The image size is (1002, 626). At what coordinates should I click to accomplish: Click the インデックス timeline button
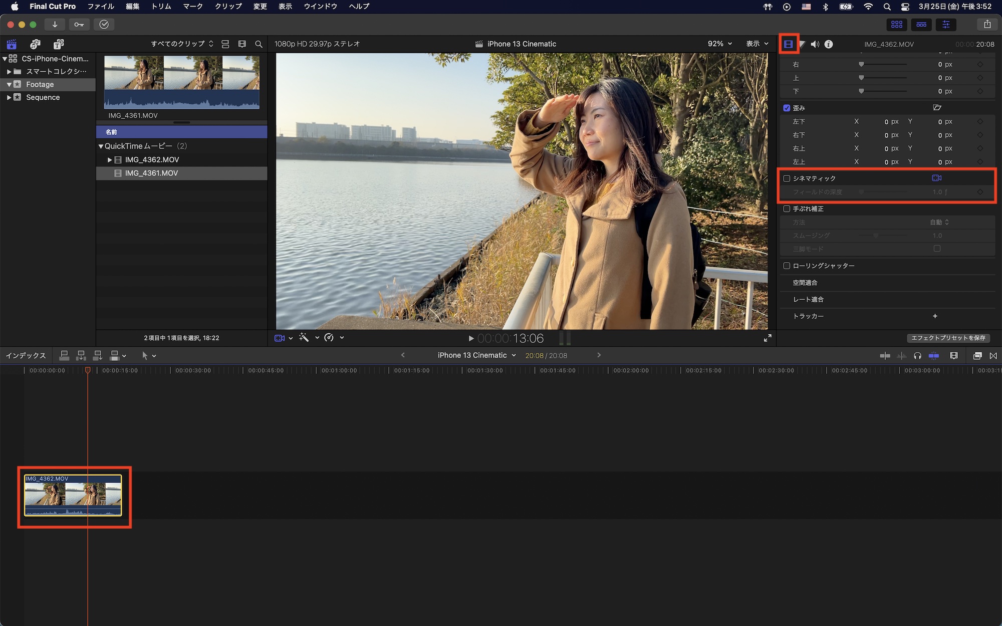[x=26, y=355]
